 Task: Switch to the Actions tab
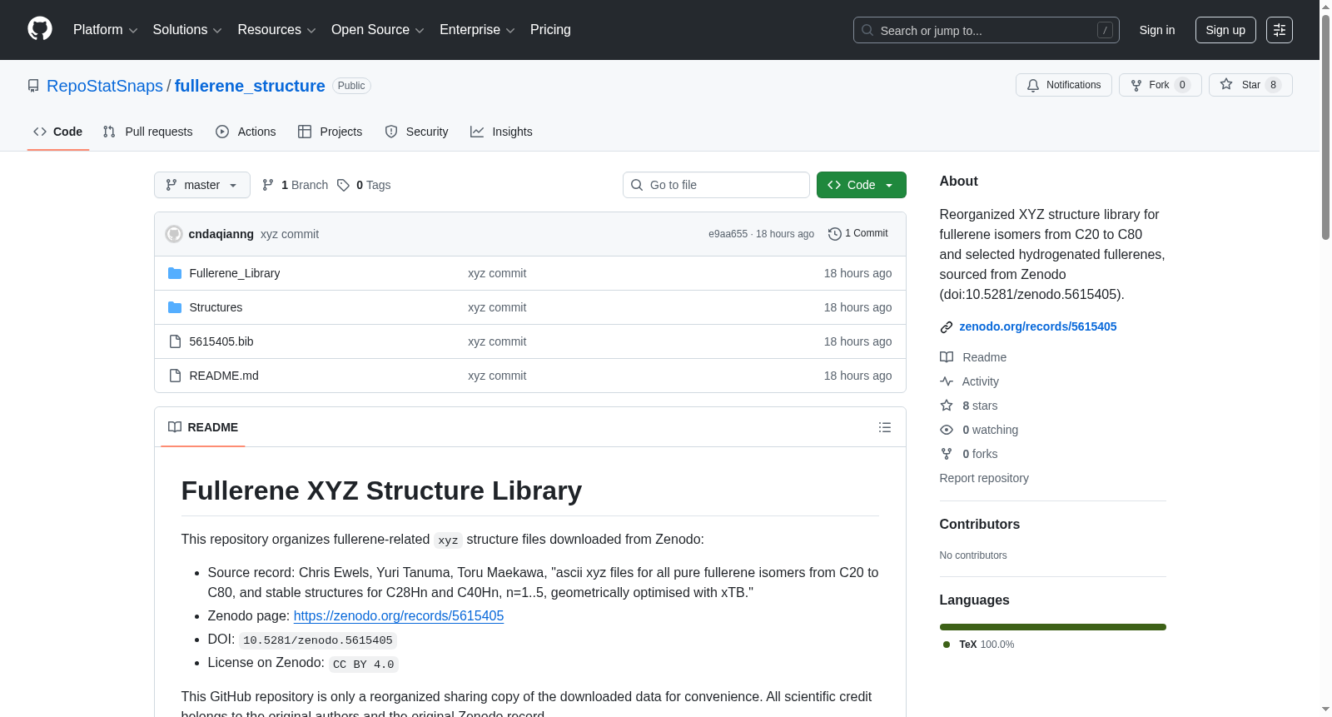(246, 132)
